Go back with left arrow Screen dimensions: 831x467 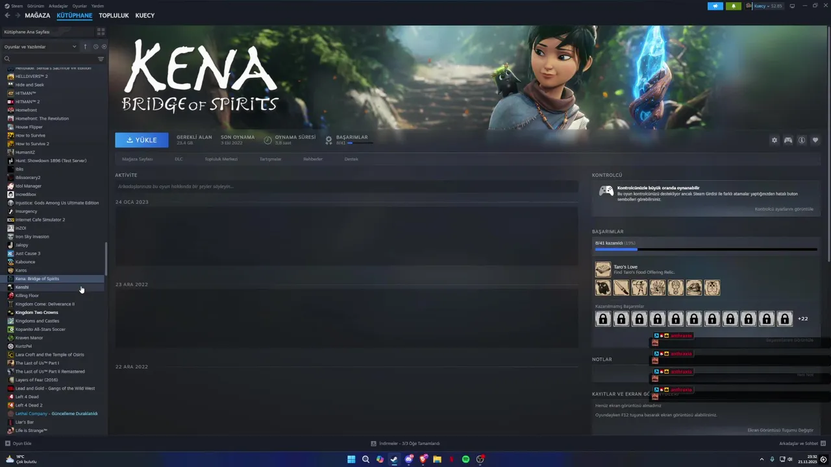click(7, 16)
